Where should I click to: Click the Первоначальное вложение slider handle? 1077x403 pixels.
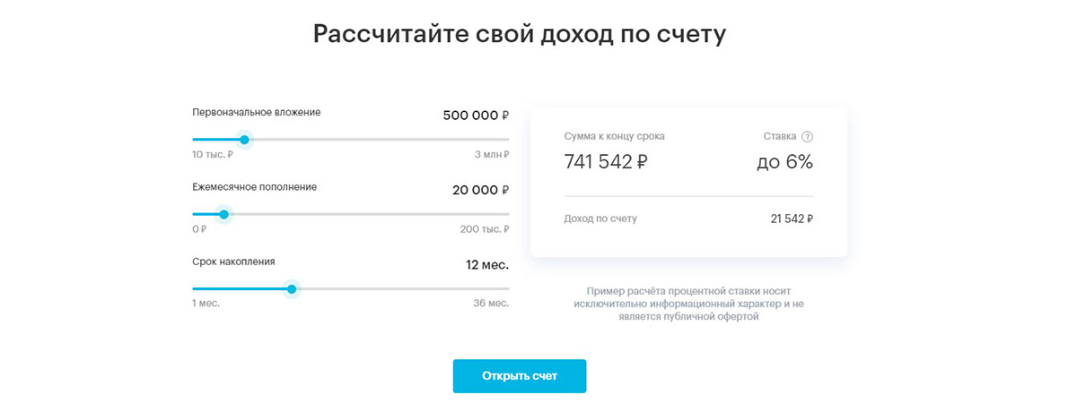click(244, 140)
